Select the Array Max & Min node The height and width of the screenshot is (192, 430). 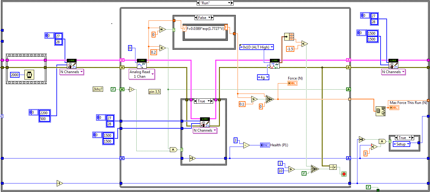[380, 112]
